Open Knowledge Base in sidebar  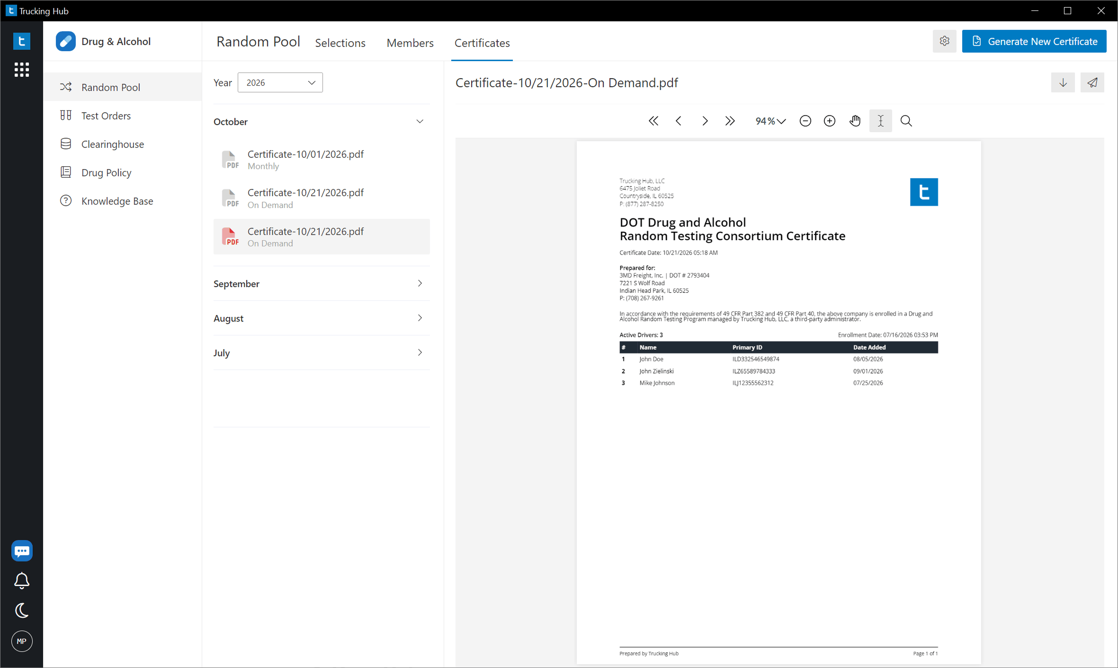pyautogui.click(x=123, y=201)
